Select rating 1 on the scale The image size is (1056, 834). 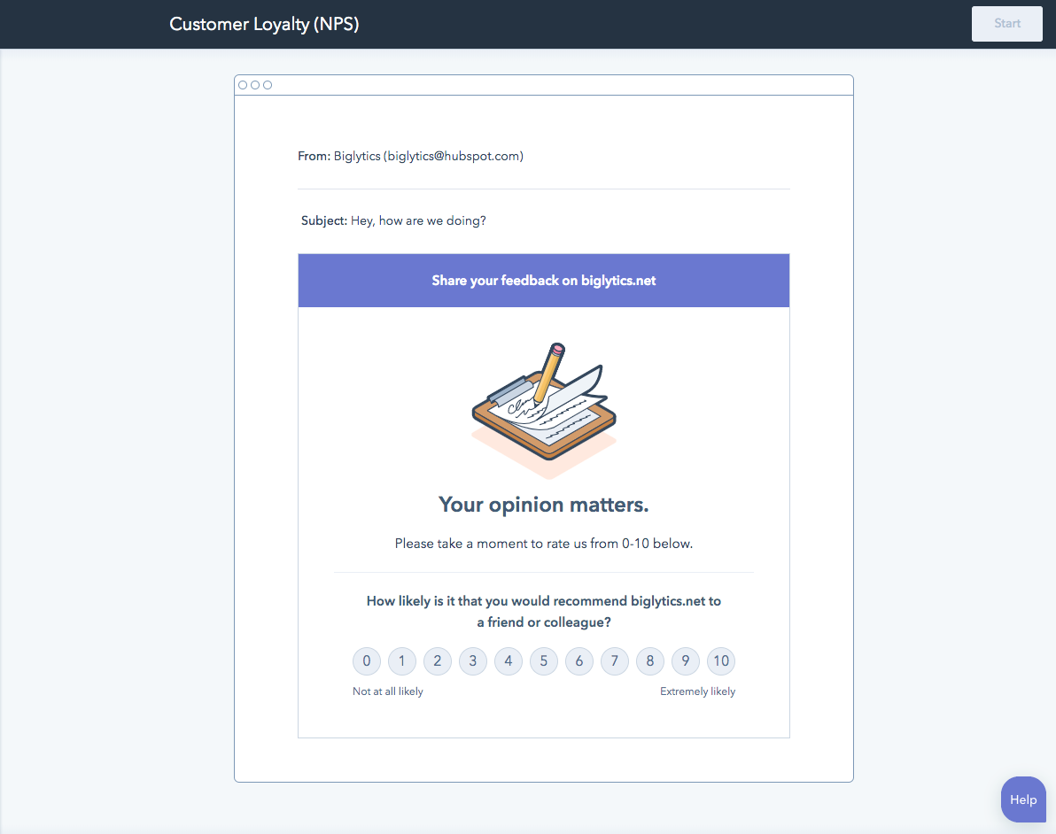click(402, 661)
